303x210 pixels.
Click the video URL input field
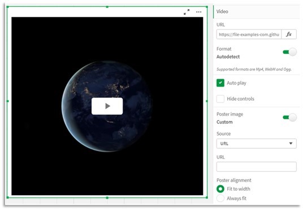click(249, 35)
